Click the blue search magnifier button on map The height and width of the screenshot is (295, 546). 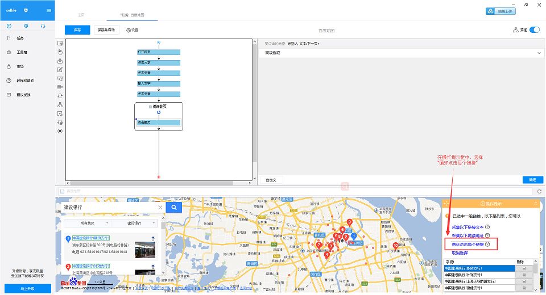(174, 208)
